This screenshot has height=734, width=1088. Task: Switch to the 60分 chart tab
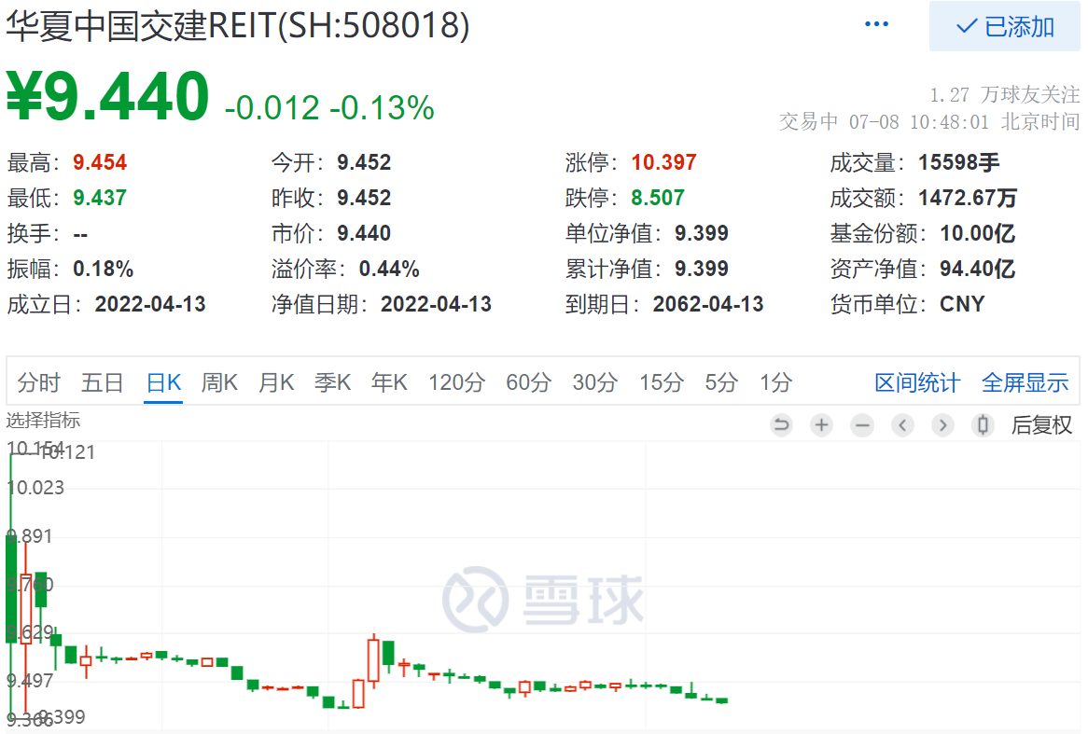click(529, 382)
